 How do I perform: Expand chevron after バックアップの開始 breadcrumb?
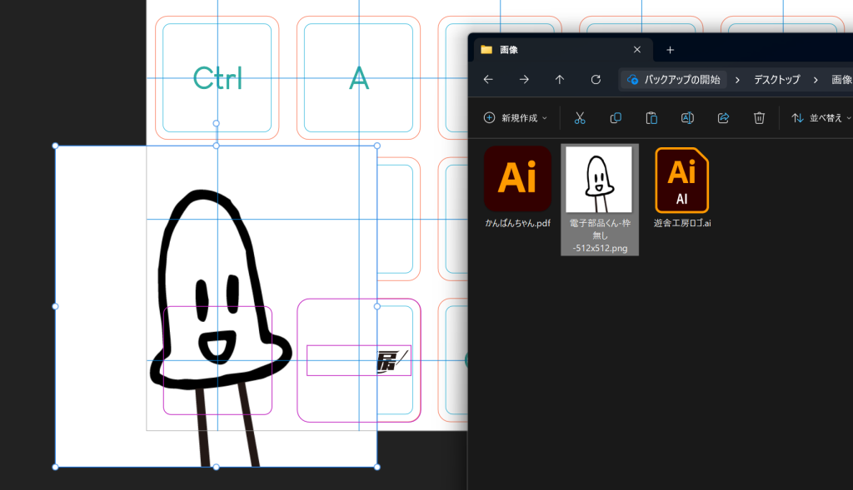point(737,80)
